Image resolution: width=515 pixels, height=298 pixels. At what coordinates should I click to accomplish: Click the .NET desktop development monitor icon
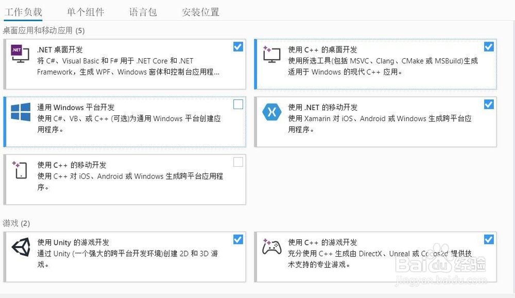pyautogui.click(x=20, y=54)
